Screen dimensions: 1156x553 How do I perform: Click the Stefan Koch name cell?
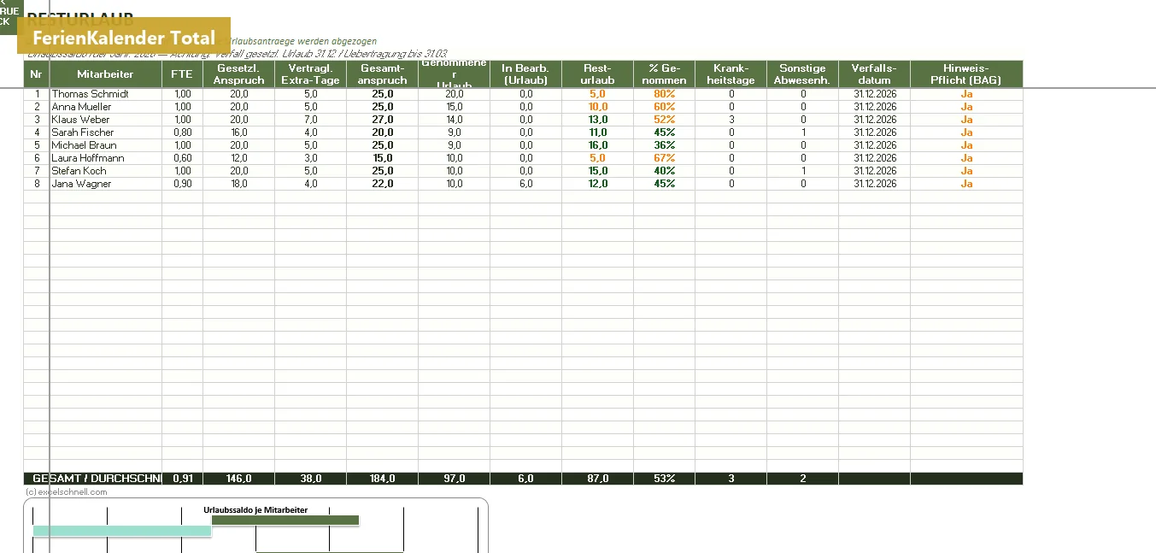tap(105, 171)
